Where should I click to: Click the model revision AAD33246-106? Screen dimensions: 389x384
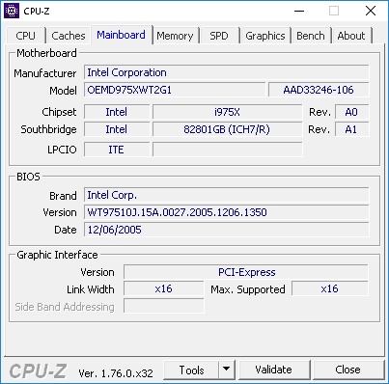(x=319, y=90)
